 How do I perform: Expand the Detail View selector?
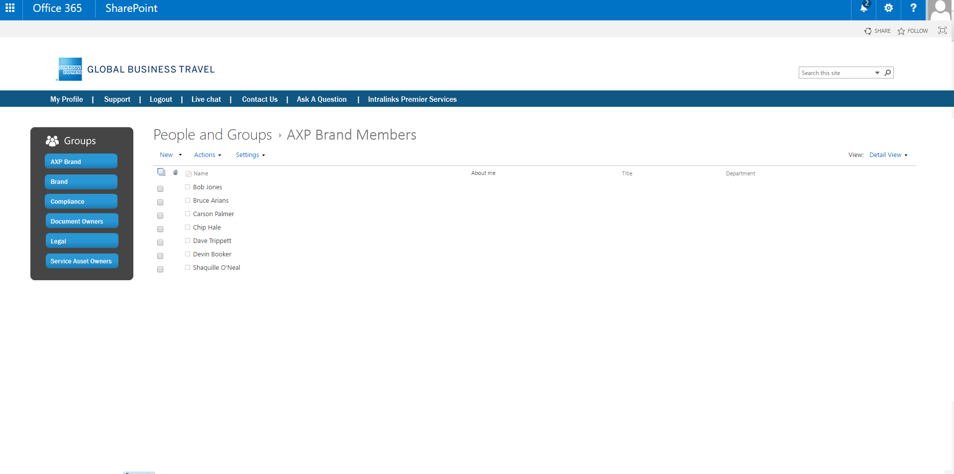click(x=888, y=155)
